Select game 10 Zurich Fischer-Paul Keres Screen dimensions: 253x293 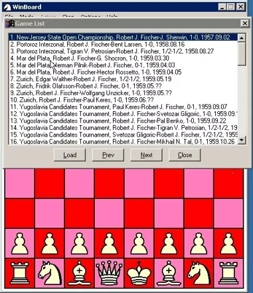[x=124, y=100]
